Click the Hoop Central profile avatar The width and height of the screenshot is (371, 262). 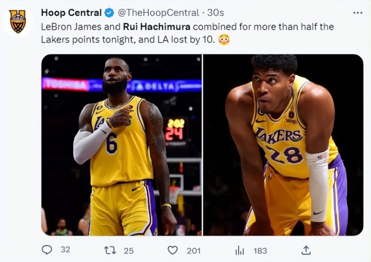[x=18, y=21]
